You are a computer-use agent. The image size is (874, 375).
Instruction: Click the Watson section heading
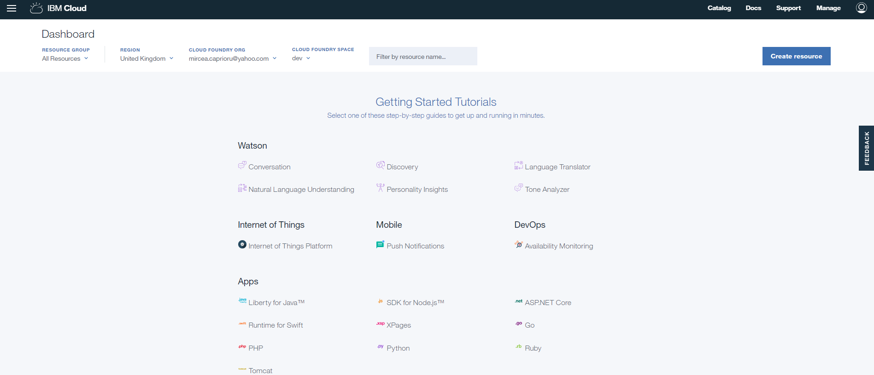pos(252,146)
